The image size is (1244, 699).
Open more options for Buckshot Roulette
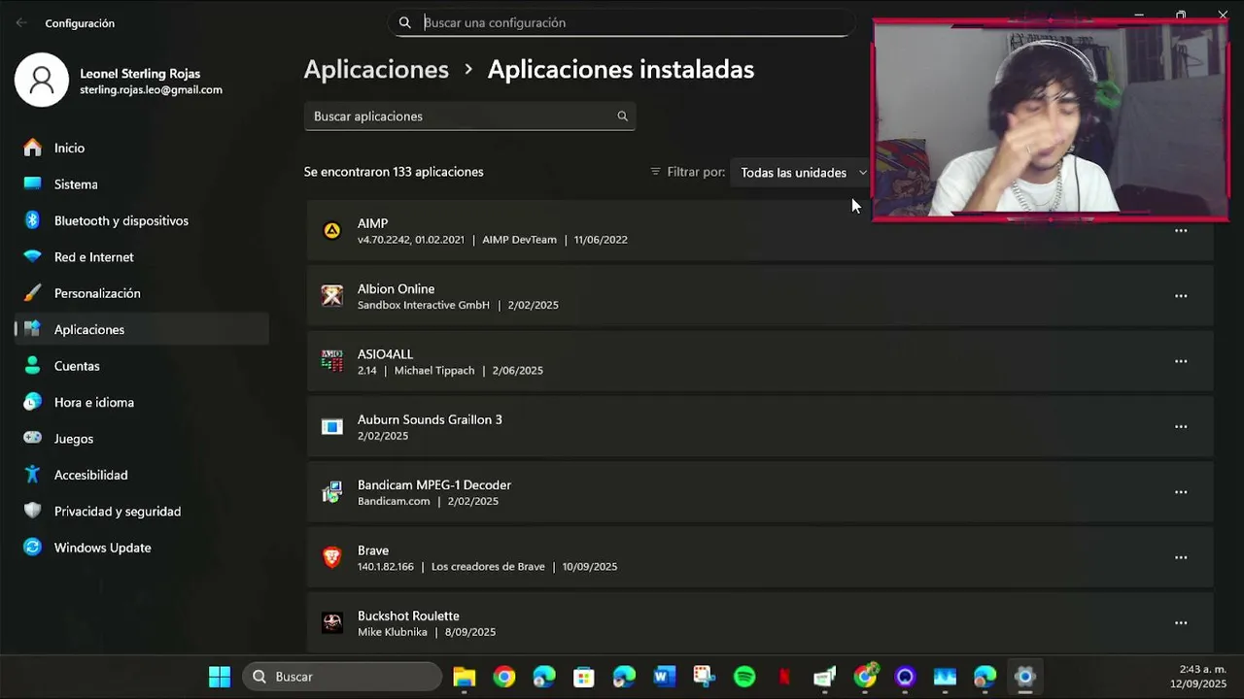pos(1181,623)
